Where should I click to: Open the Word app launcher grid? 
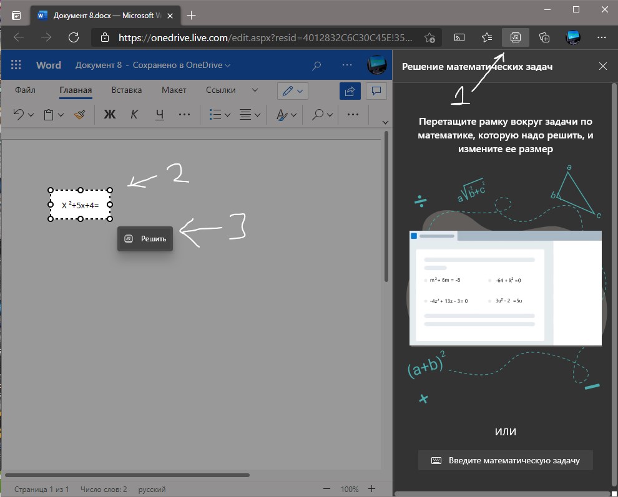tap(16, 65)
